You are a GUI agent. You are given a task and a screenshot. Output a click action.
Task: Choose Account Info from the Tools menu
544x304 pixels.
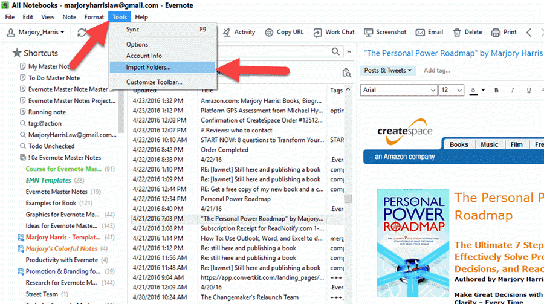(x=163, y=56)
